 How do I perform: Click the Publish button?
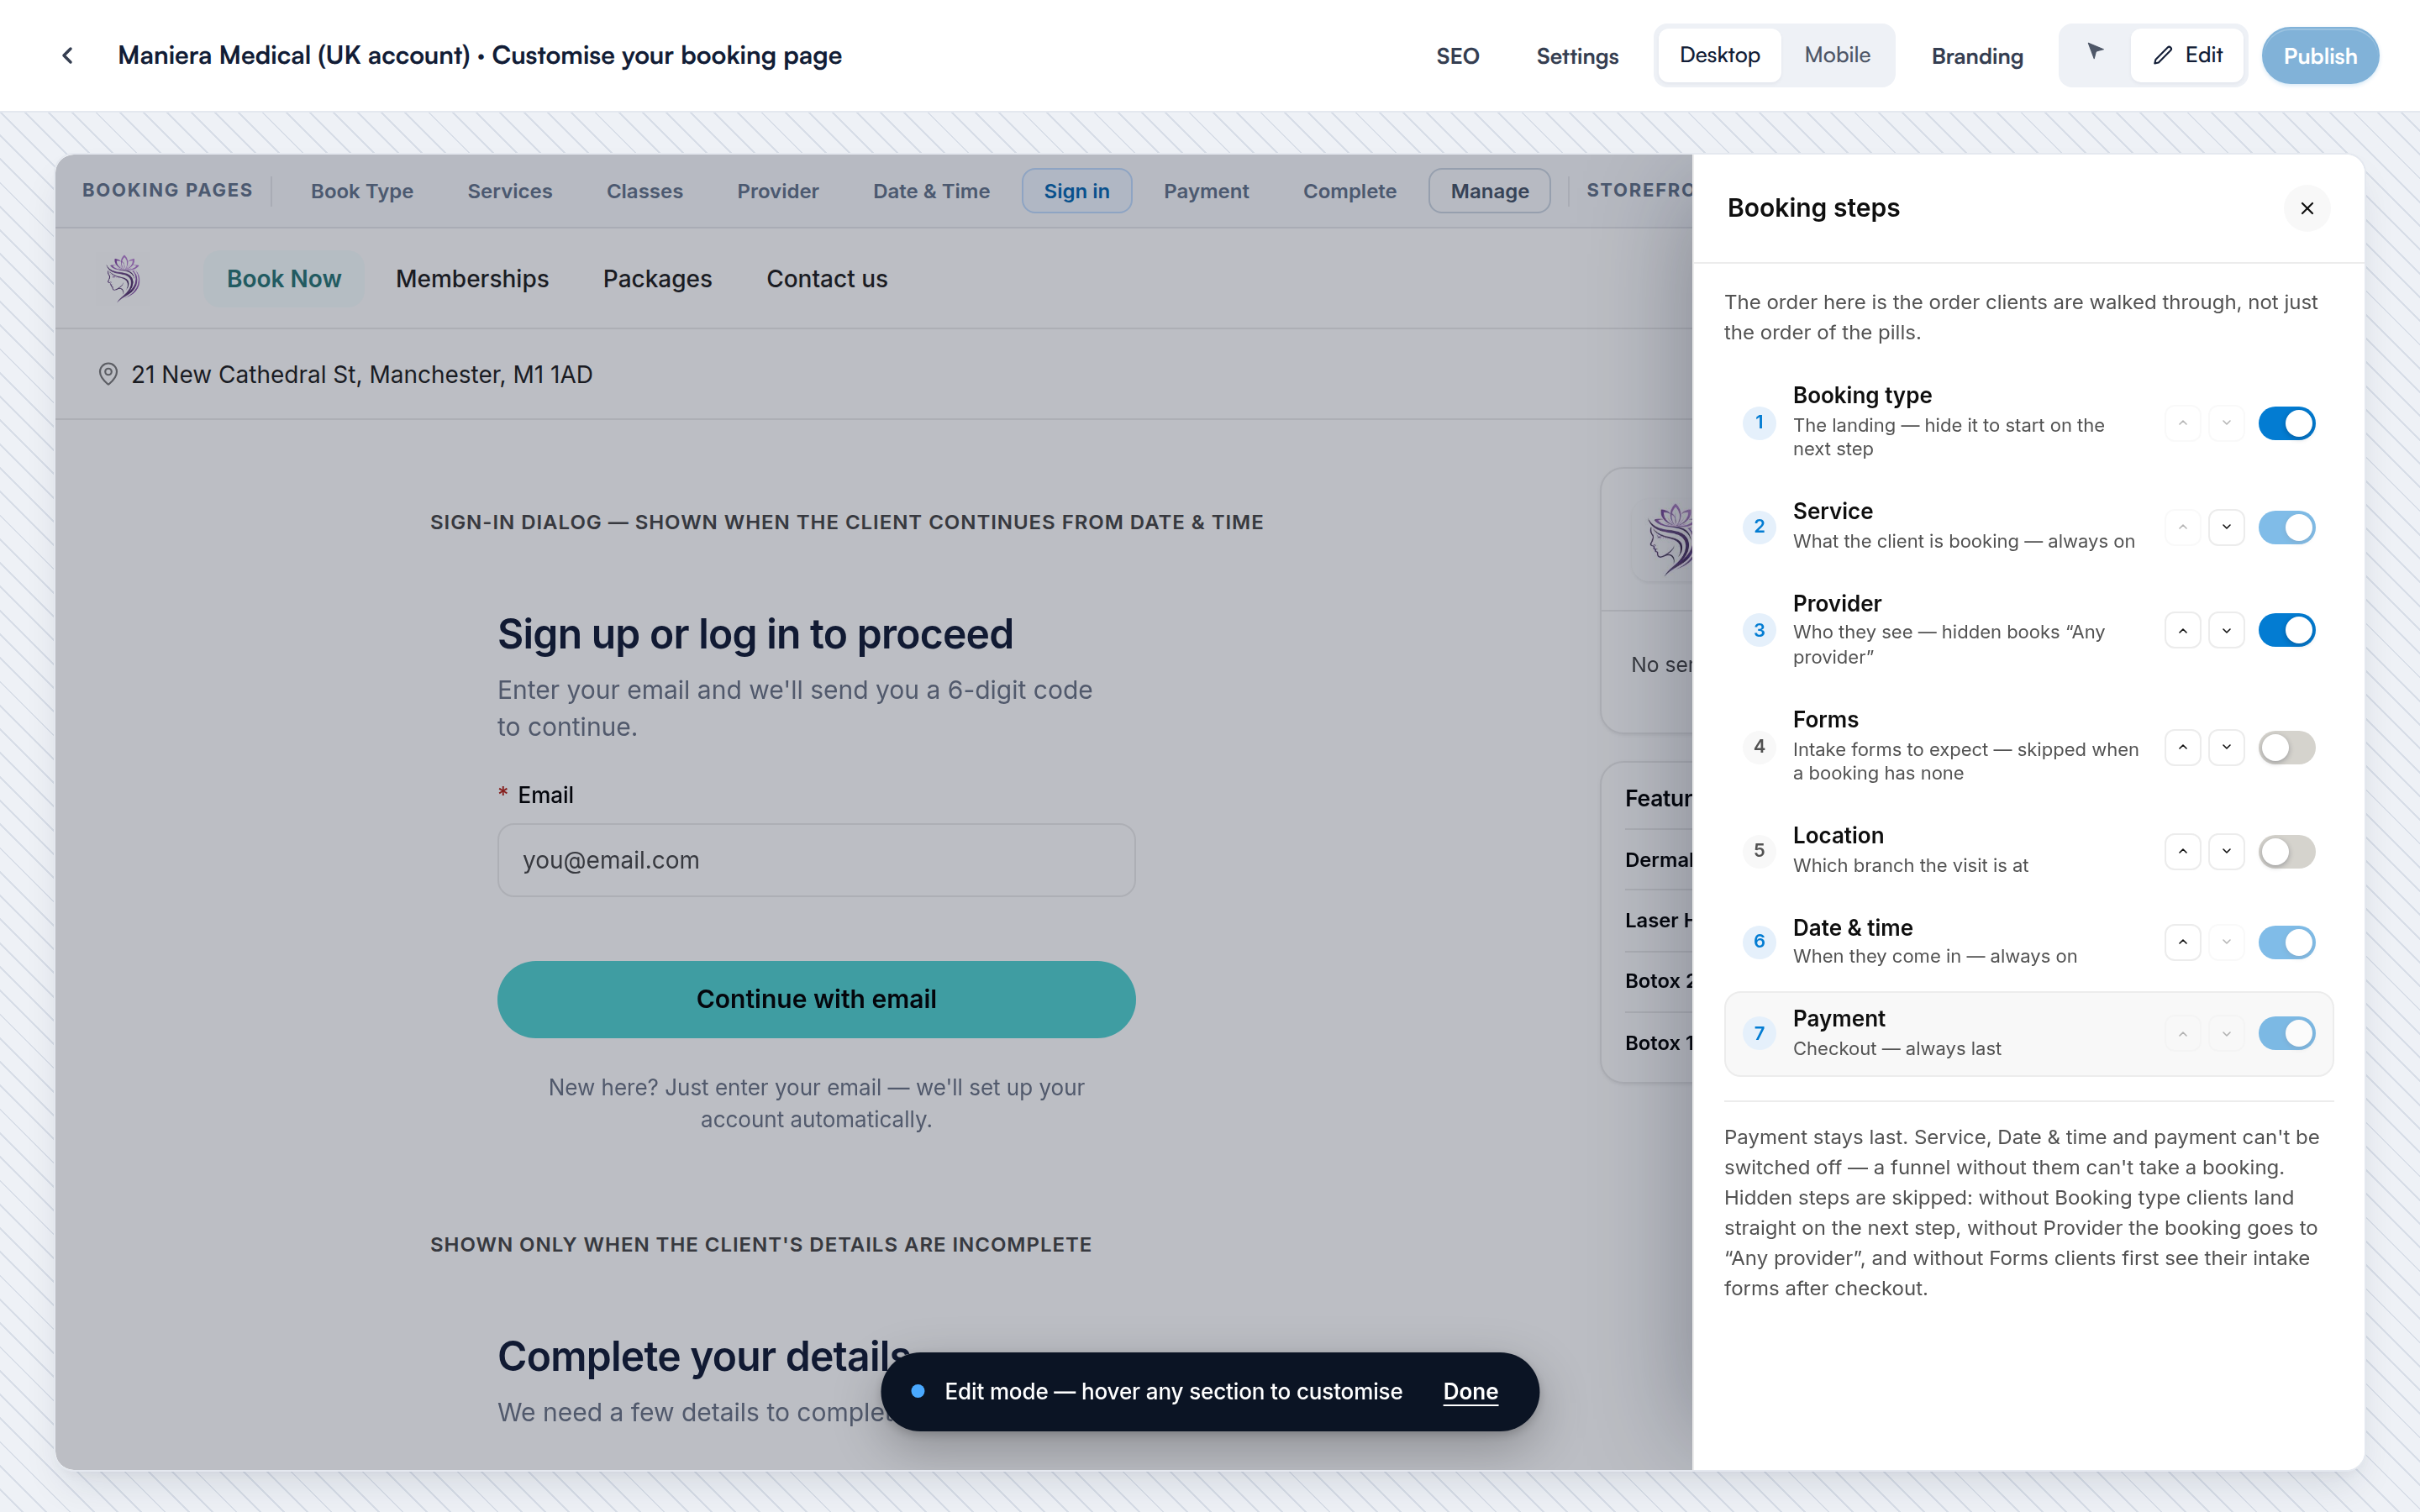pyautogui.click(x=2320, y=56)
